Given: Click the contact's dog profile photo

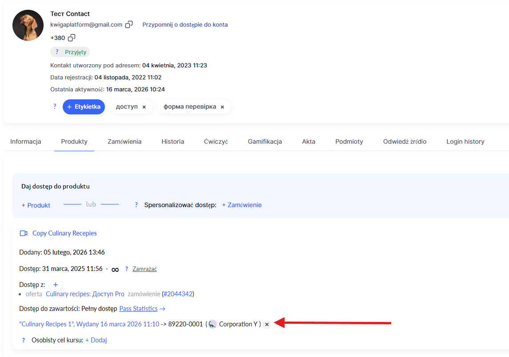Looking at the screenshot, I should point(28,25).
